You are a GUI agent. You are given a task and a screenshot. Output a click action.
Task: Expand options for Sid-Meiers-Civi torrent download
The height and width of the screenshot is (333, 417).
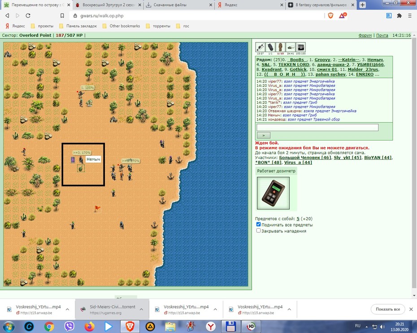pyautogui.click(x=142, y=309)
